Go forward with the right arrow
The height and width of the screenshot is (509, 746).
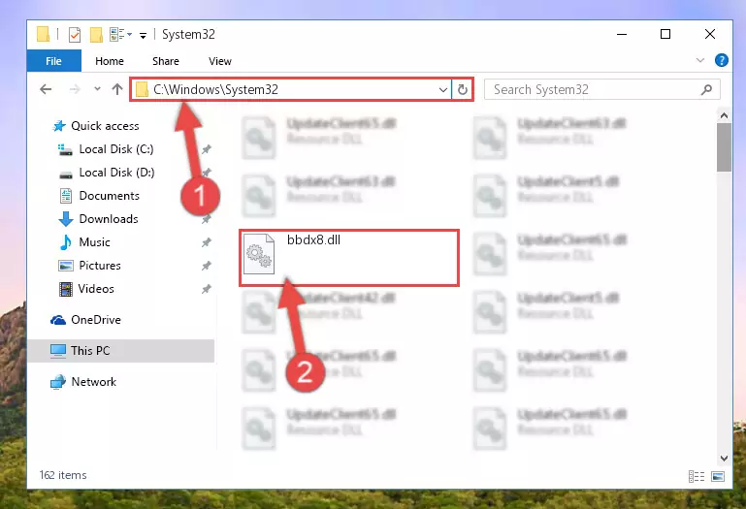pyautogui.click(x=75, y=89)
